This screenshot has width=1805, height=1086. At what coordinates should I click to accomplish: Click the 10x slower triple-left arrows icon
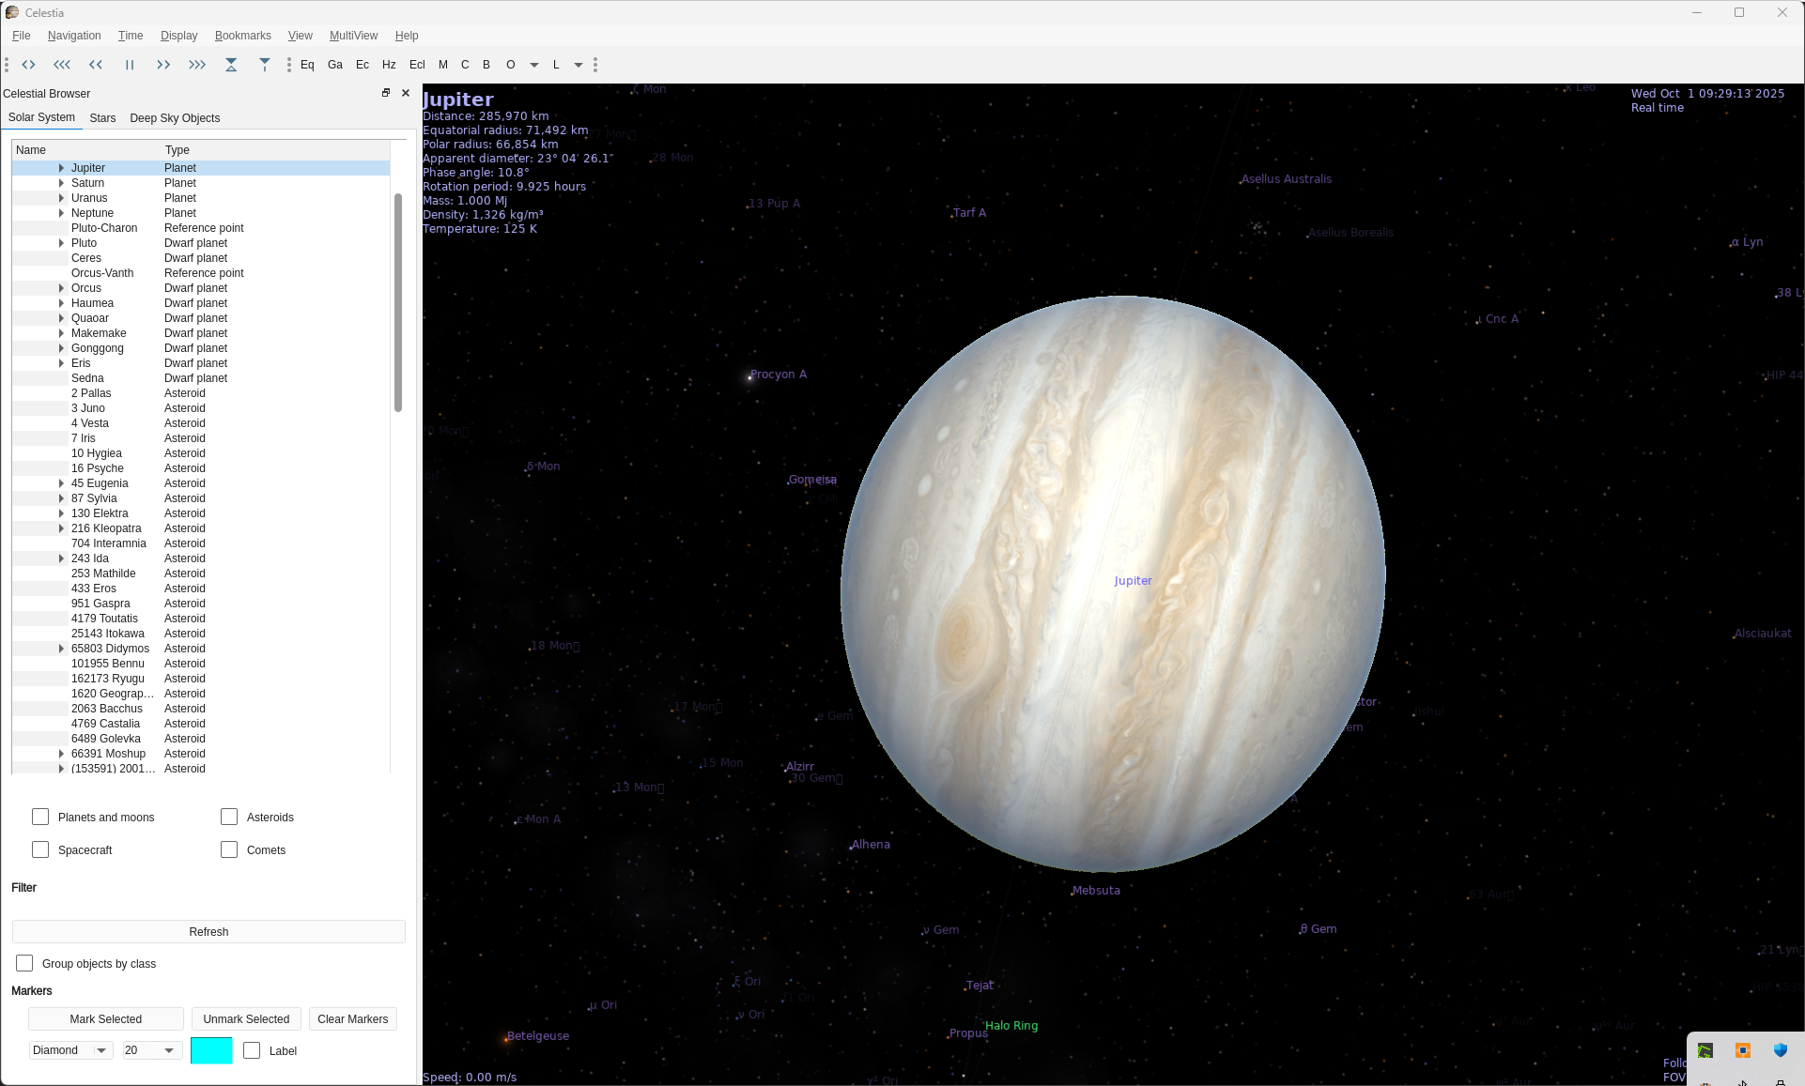(x=62, y=65)
